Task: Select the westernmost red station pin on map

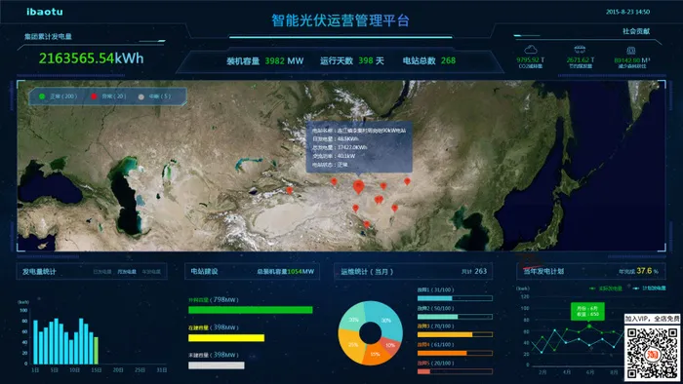Action: 289,190
